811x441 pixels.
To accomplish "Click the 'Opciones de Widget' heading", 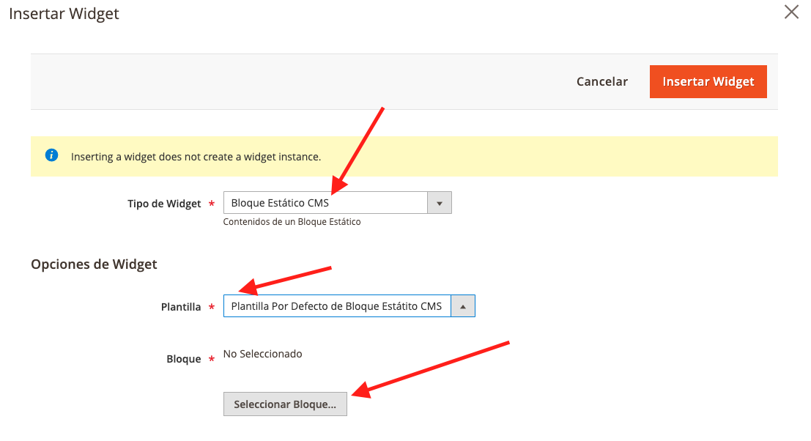I will pos(94,264).
